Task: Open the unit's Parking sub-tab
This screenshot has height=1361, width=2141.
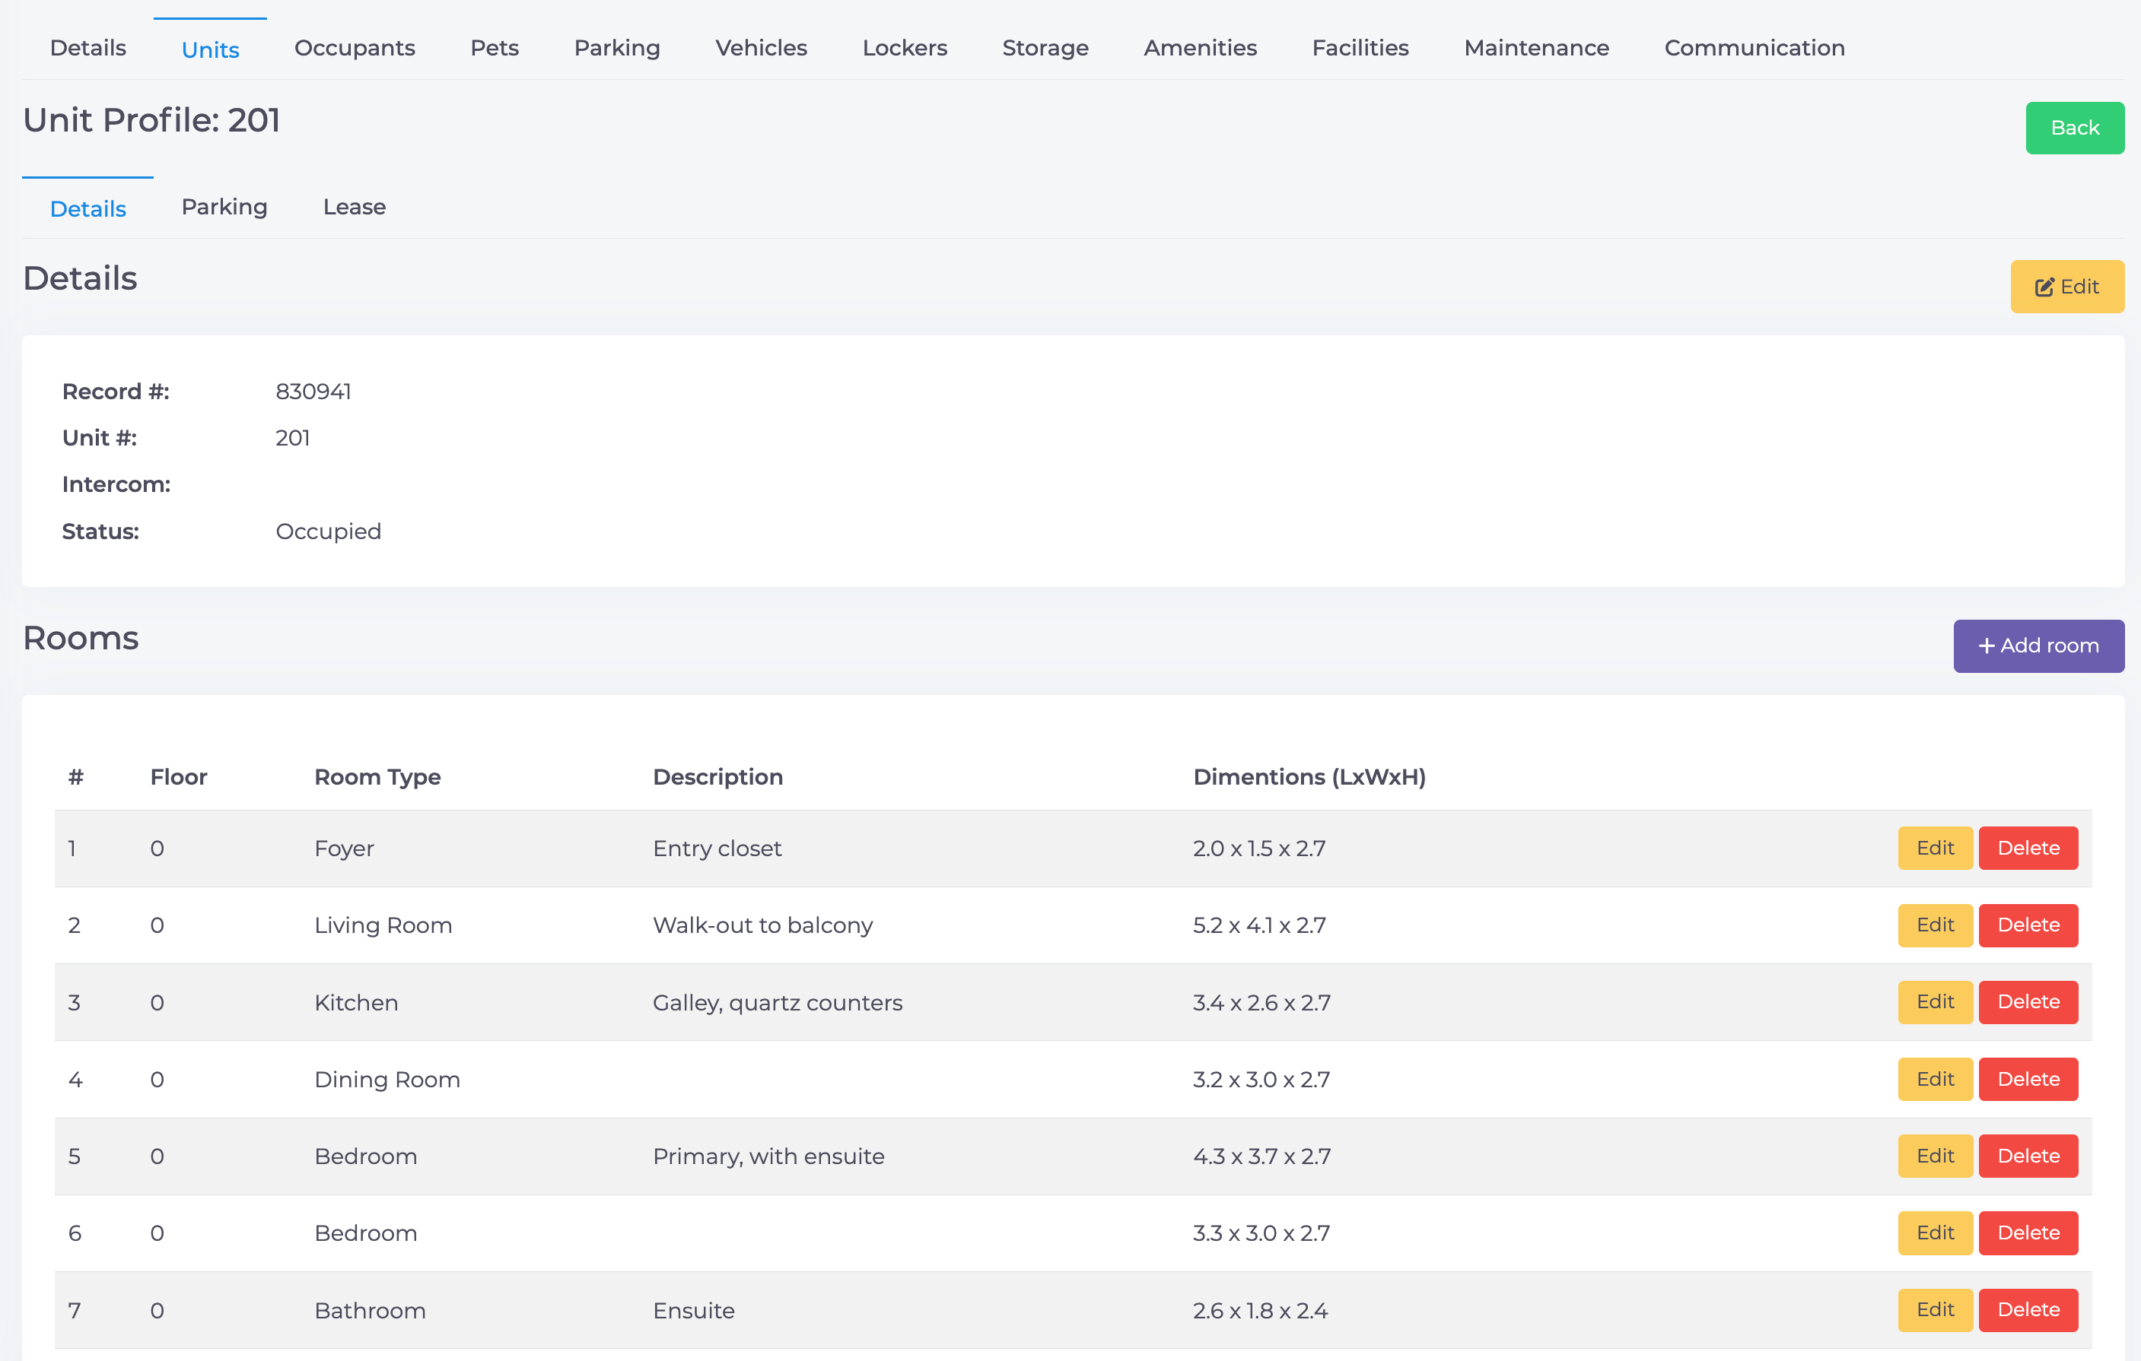Action: coord(224,207)
